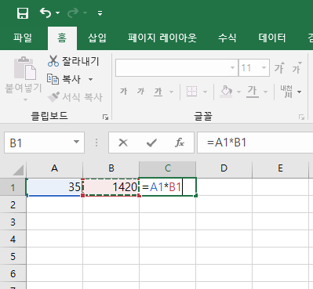Undo the last action
The image size is (313, 289).
pyautogui.click(x=45, y=13)
